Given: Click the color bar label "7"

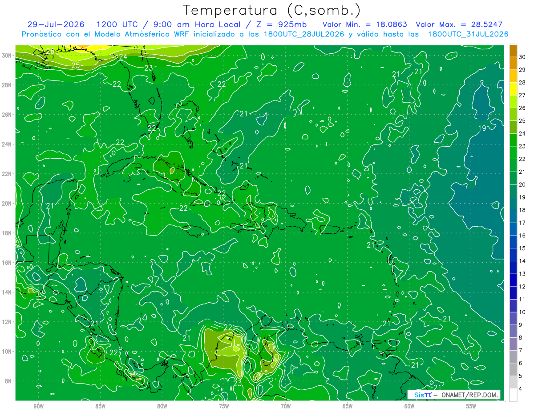Looking at the screenshot, I should coord(521,350).
